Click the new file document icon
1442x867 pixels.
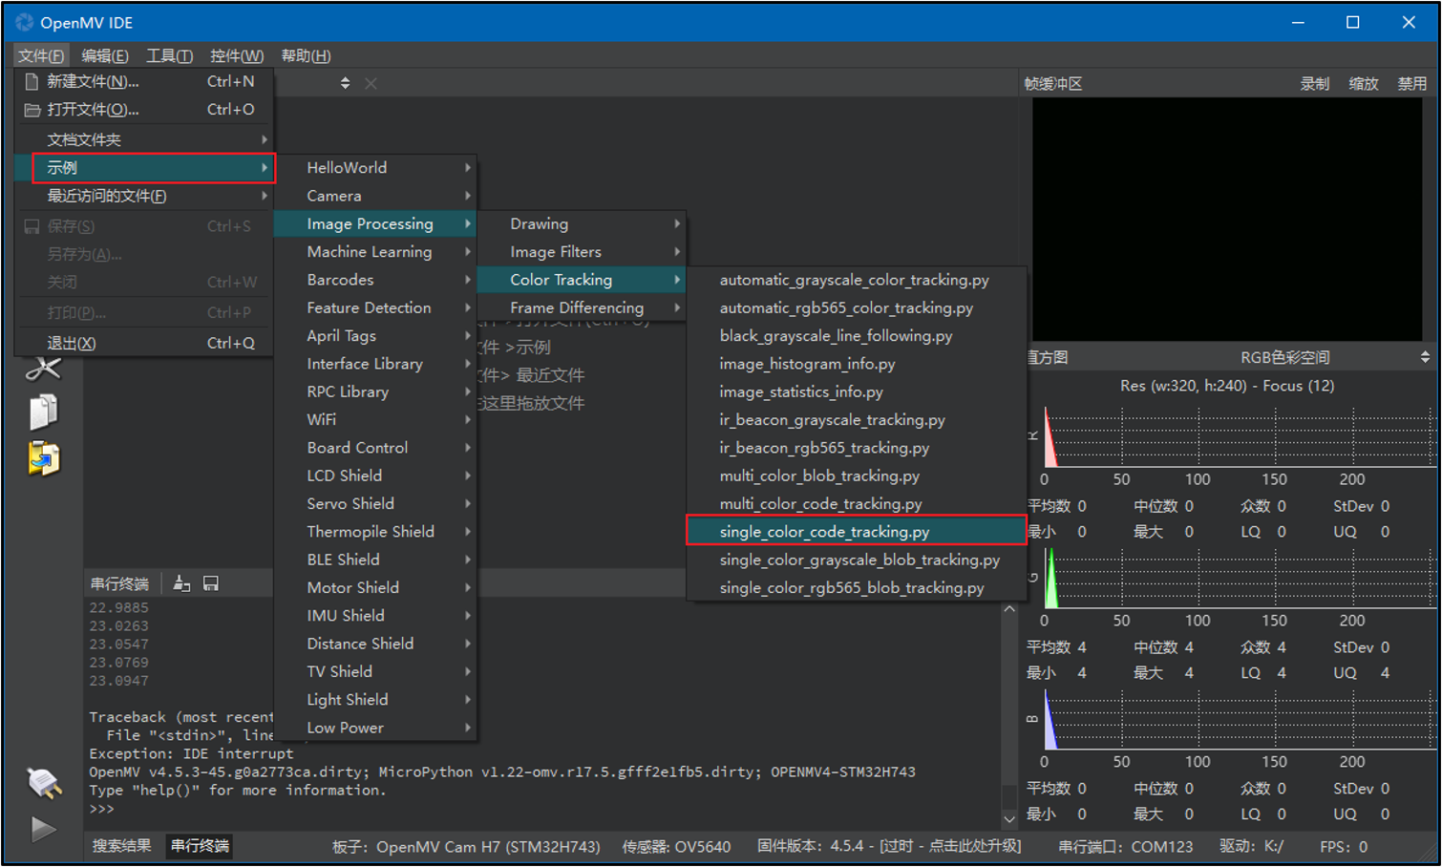point(32,82)
